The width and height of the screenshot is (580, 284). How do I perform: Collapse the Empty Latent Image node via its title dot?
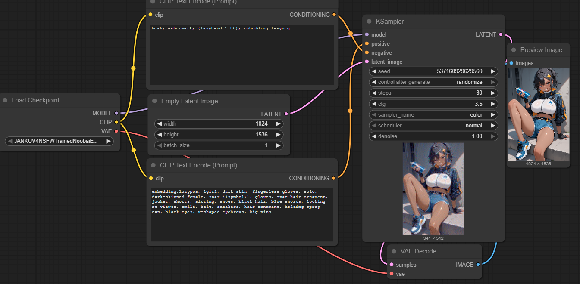point(154,101)
